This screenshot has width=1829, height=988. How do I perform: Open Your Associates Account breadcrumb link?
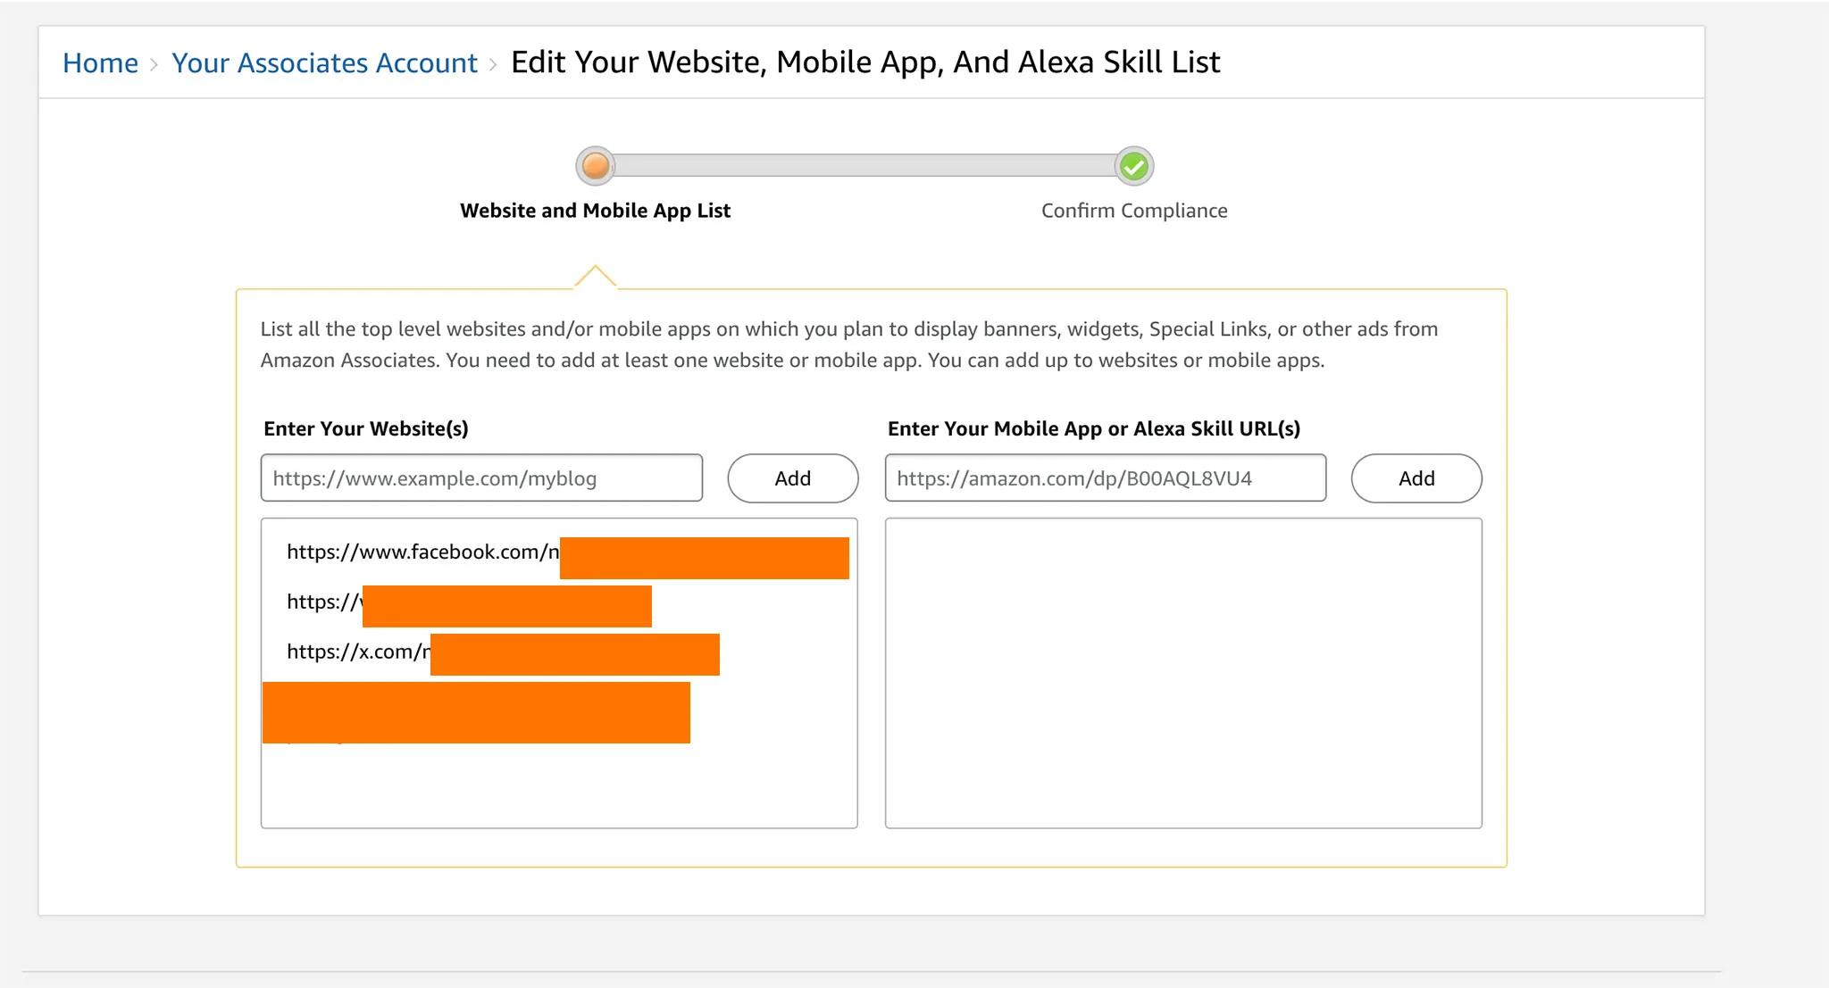pyautogui.click(x=324, y=63)
